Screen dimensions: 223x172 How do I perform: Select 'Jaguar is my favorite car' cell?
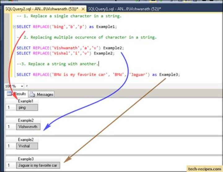pos(38,165)
